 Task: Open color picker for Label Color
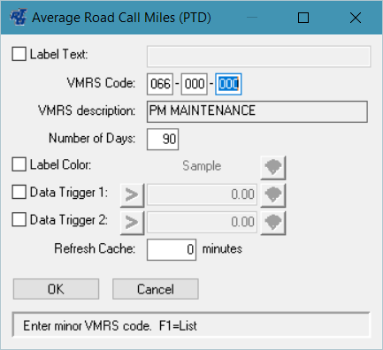click(273, 167)
